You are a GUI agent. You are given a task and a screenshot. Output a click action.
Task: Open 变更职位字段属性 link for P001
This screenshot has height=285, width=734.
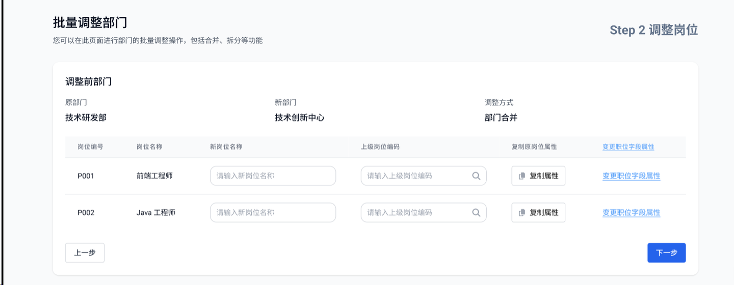pos(631,176)
